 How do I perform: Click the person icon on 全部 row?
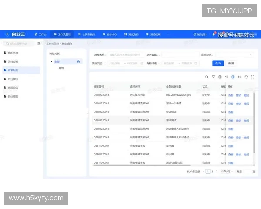[78, 61]
